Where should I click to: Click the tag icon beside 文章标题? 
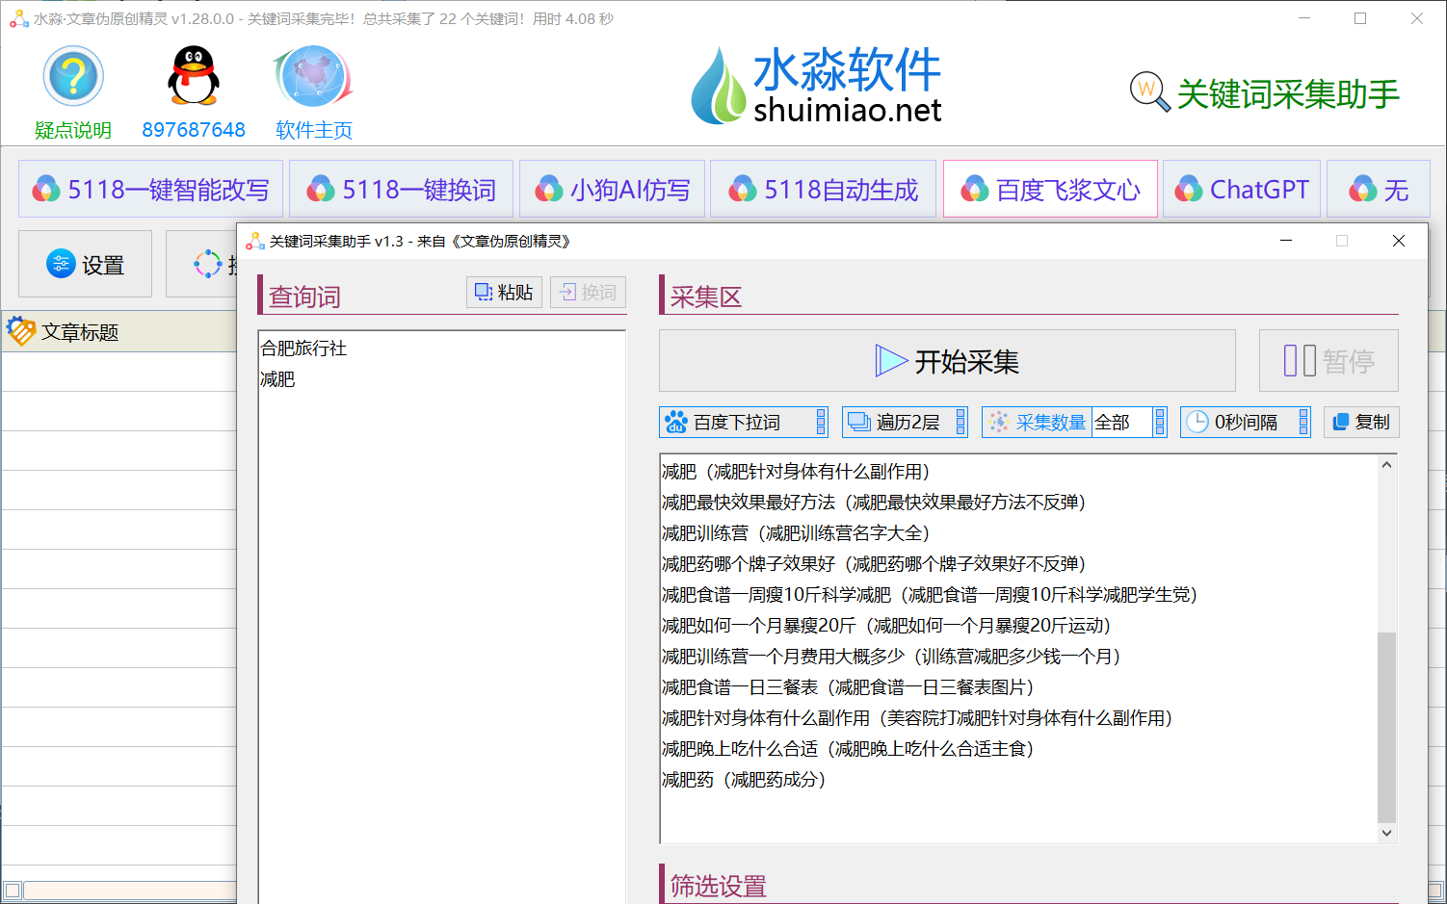(21, 331)
